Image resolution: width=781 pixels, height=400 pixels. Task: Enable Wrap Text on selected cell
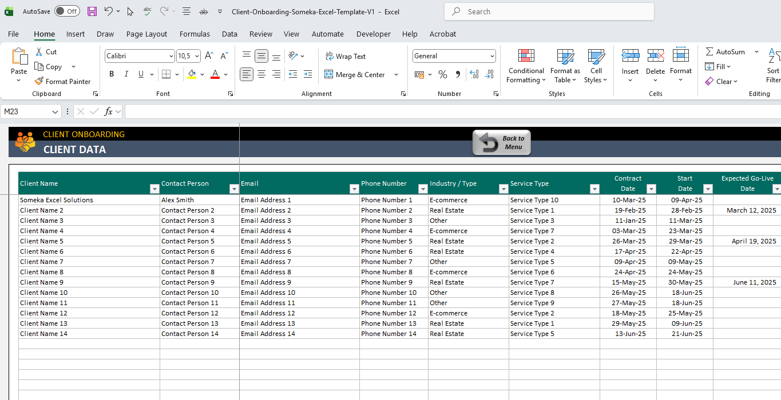(346, 56)
